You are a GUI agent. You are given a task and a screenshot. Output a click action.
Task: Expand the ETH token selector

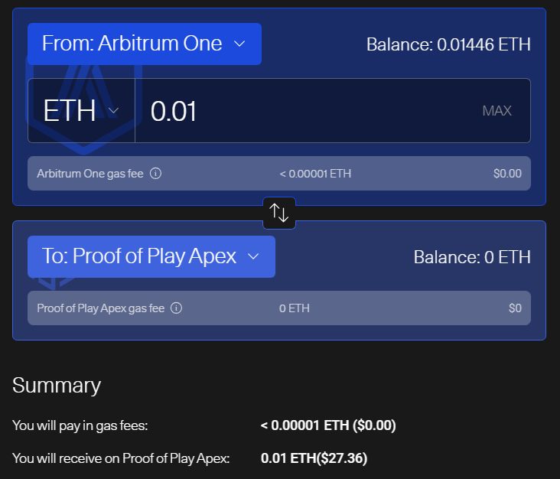pos(81,110)
